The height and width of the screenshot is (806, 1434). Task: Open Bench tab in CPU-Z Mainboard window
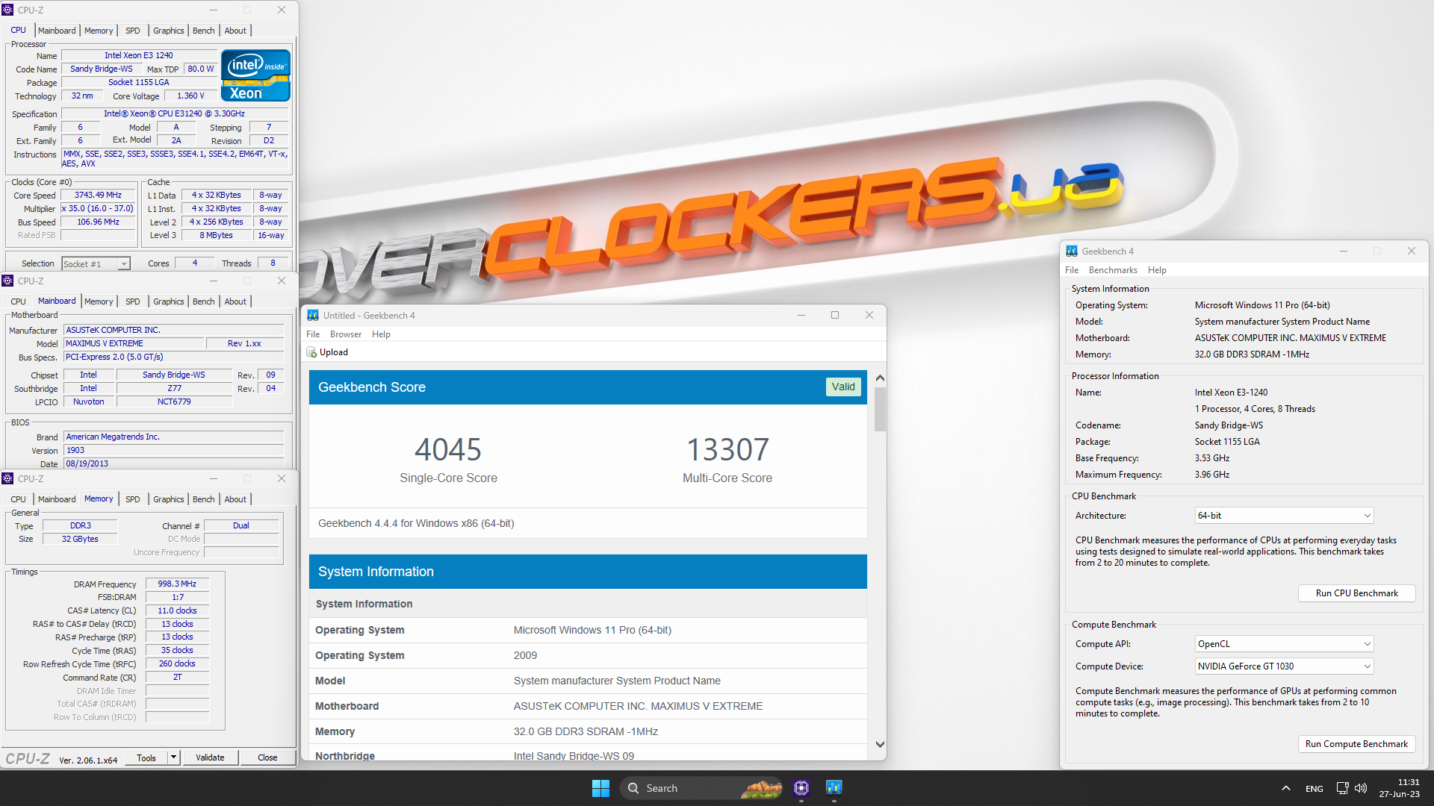pos(204,302)
